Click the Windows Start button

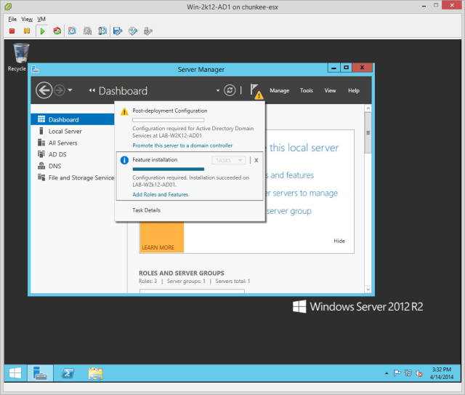[15, 373]
